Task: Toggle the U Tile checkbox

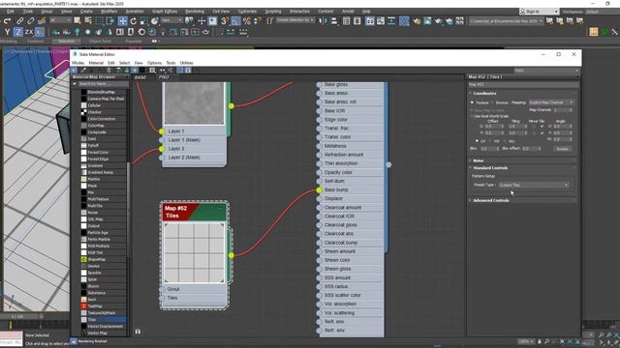Action: [x=542, y=127]
